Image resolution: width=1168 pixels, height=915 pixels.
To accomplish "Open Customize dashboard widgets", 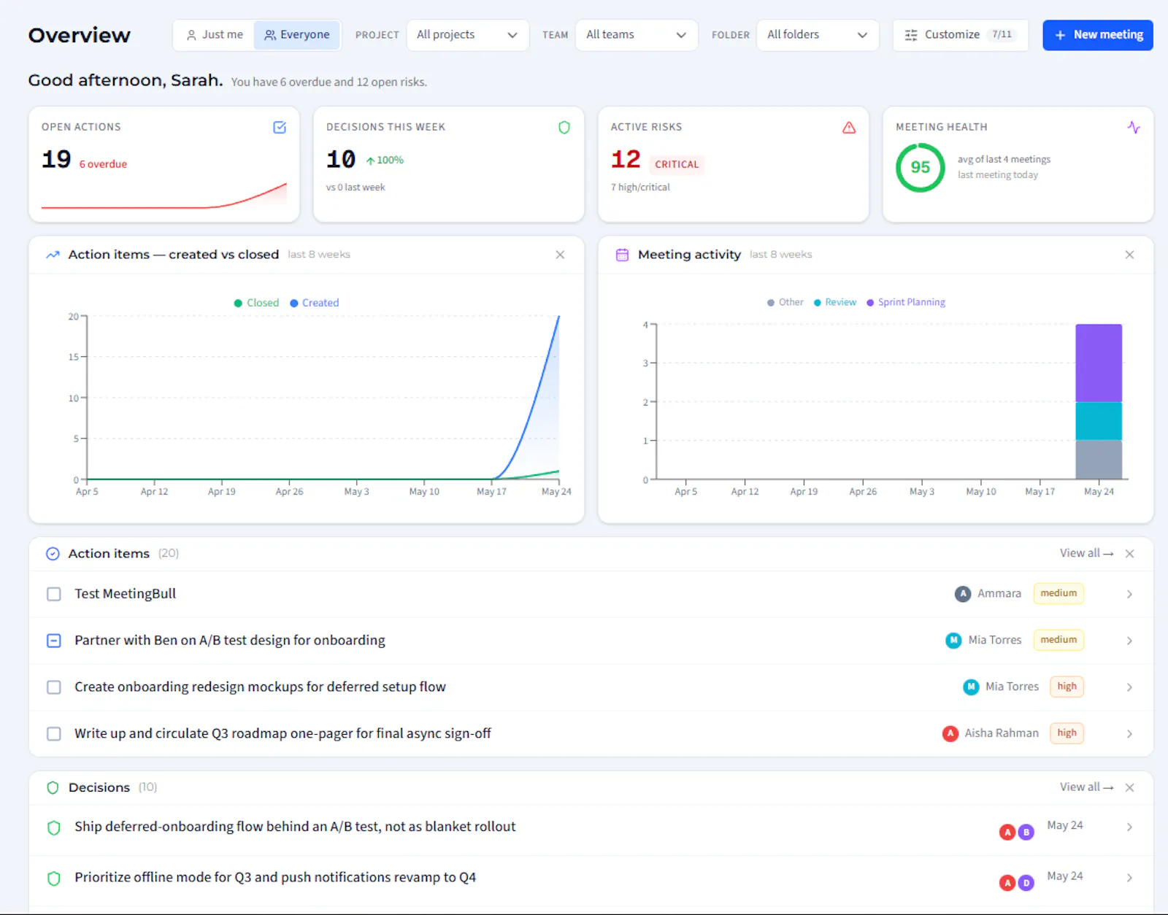I will (x=961, y=35).
